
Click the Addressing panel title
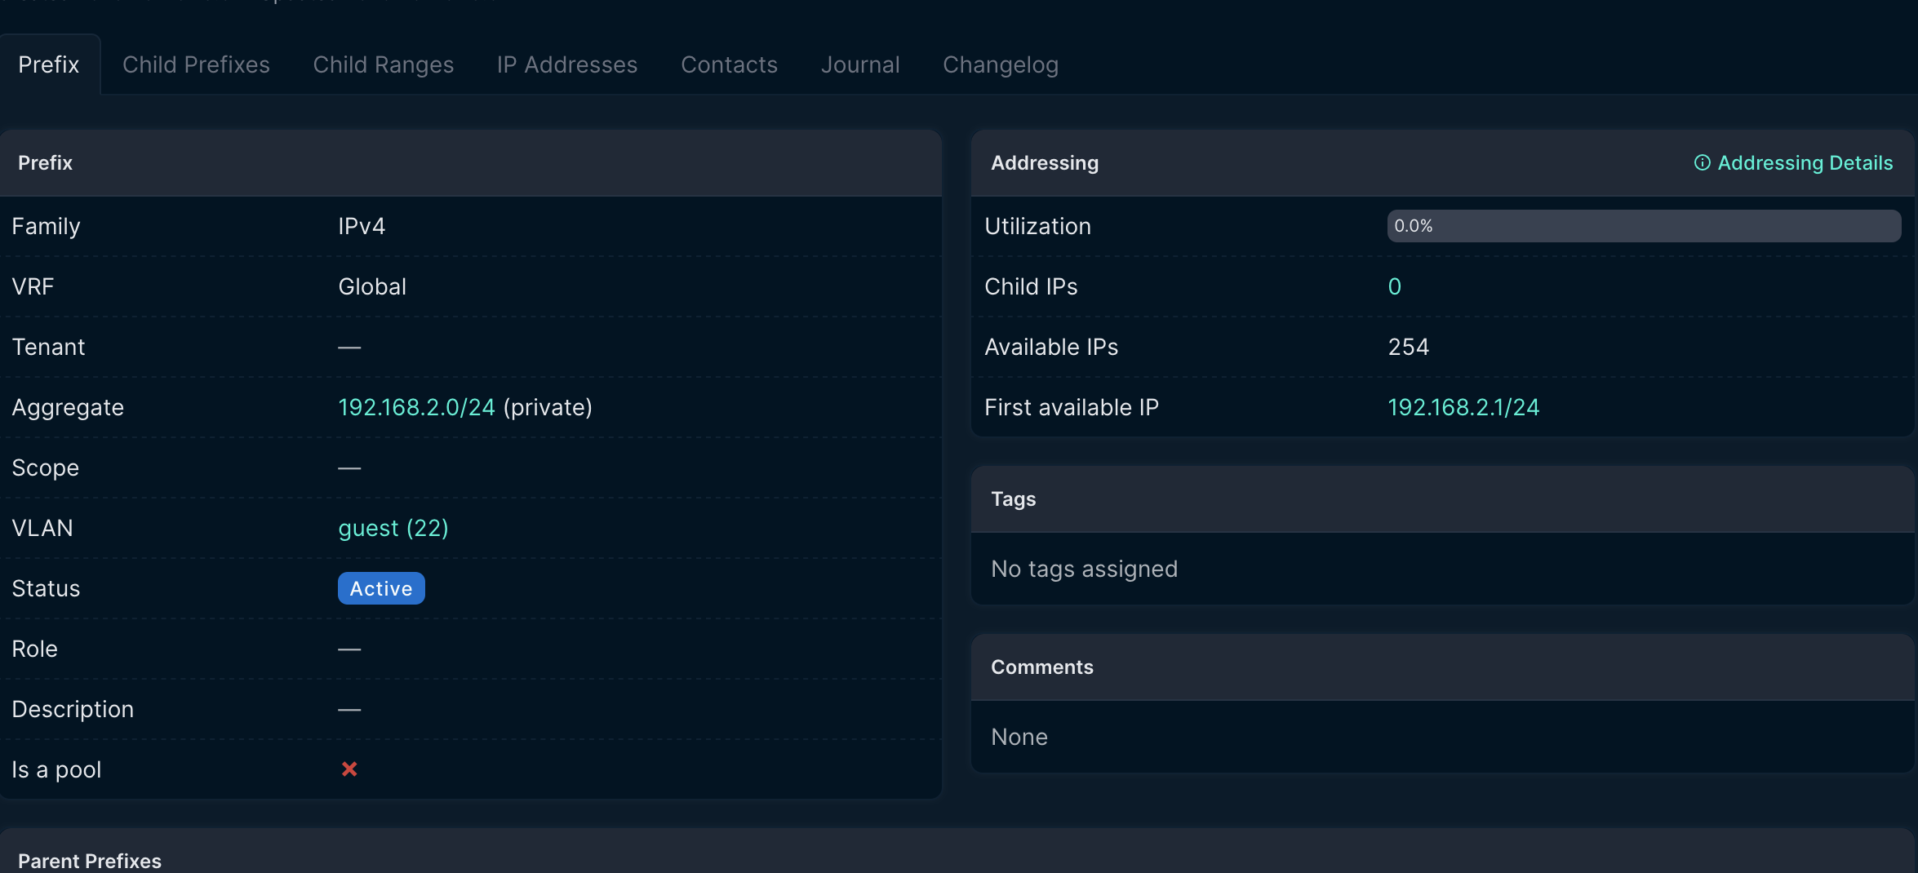point(1044,163)
